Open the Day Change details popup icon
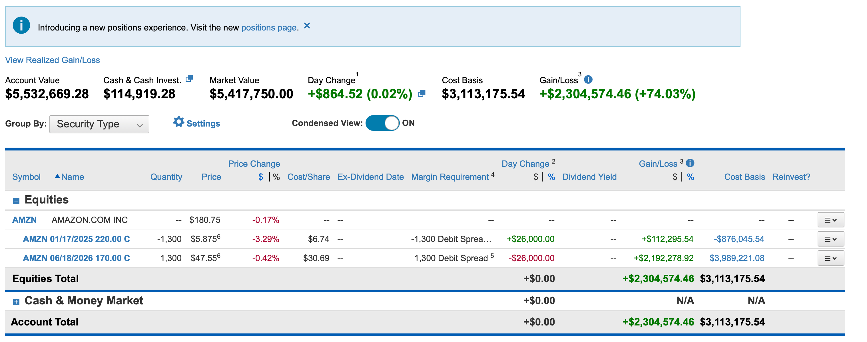The width and height of the screenshot is (867, 342). coord(422,94)
